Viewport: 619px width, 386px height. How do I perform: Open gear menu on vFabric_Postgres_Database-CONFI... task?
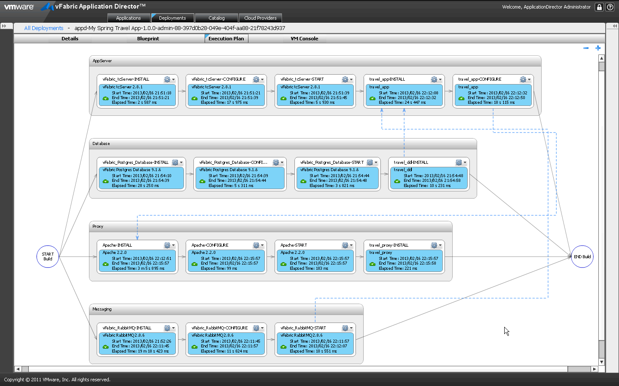276,163
